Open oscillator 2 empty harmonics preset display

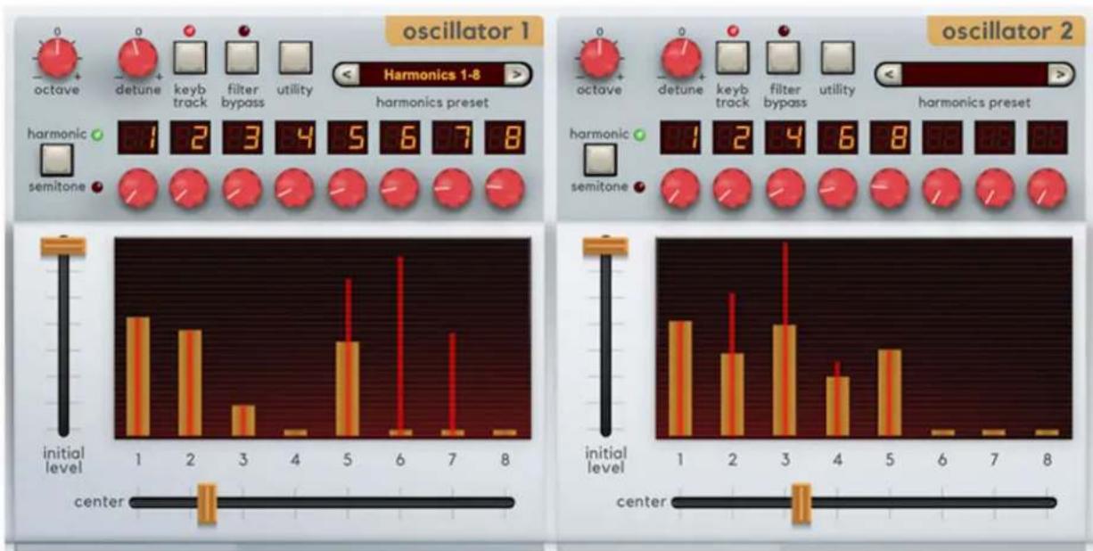point(974,74)
